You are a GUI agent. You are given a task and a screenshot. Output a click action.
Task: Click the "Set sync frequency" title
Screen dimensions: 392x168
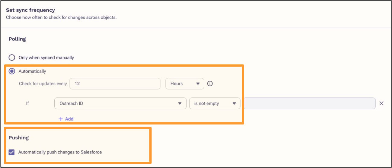tap(30, 10)
